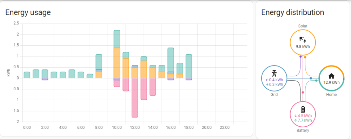Image resolution: width=351 pixels, height=139 pixels.
Task: Click the 12:00 x-axis label
Action: 135,127
